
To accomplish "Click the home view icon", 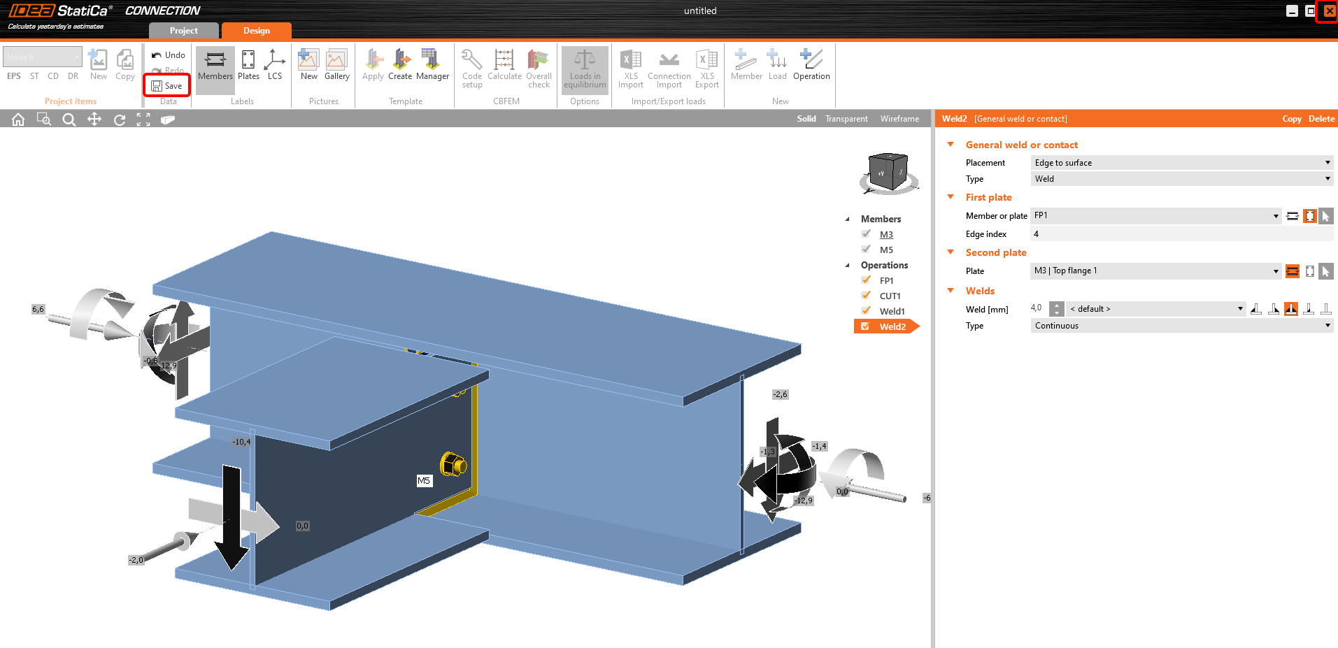I will point(18,120).
